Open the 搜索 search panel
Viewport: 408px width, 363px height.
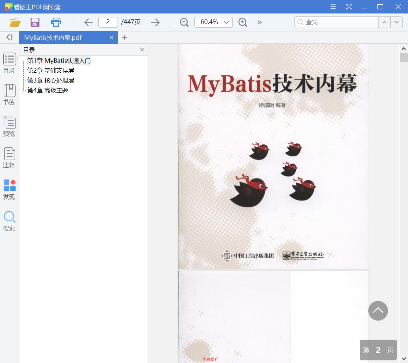click(9, 221)
